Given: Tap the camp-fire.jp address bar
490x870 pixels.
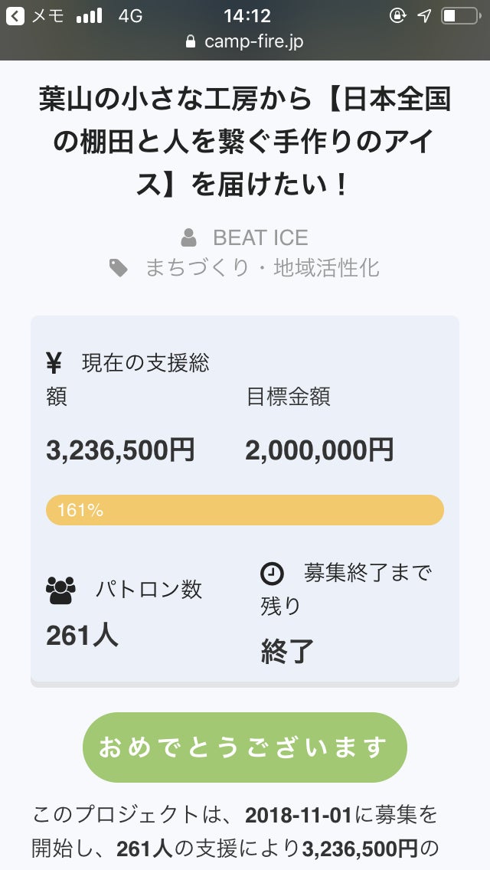Looking at the screenshot, I should point(245,41).
